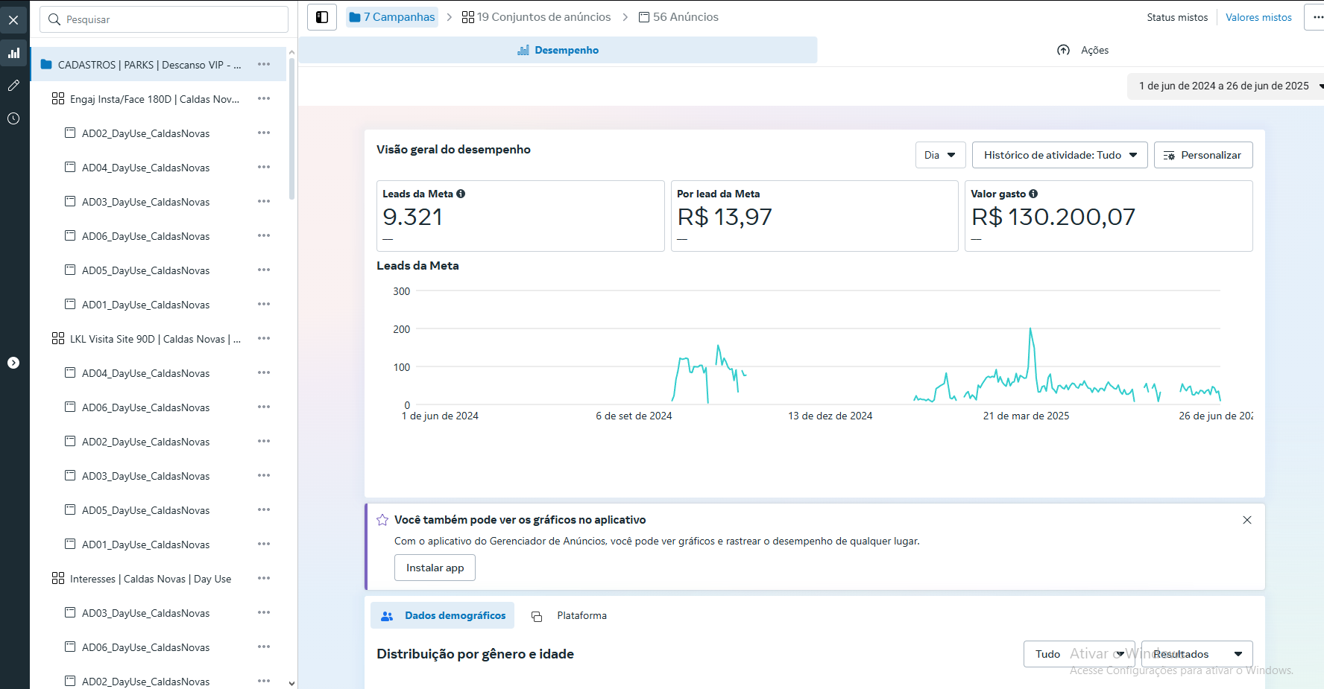Open the clock history icon in sidebar
The height and width of the screenshot is (689, 1324).
pyautogui.click(x=13, y=118)
